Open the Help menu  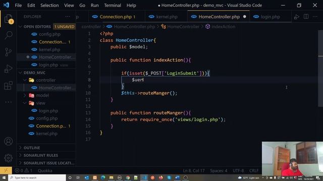click(131, 6)
